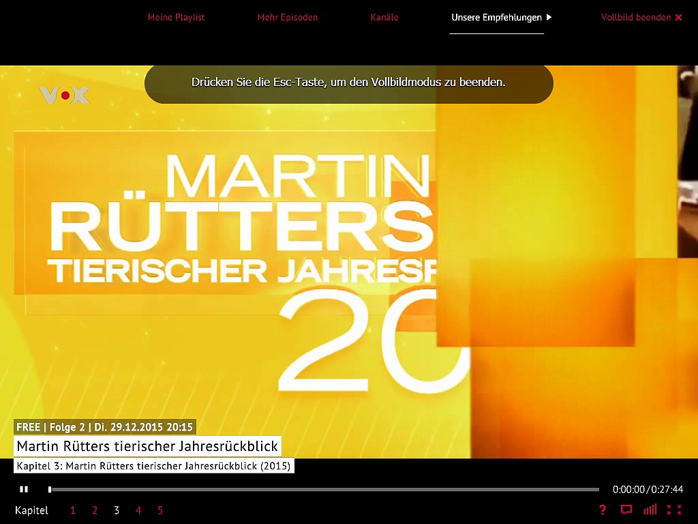Click the X icon beside Vollbild beenden
698x524 pixels.
[x=678, y=18]
